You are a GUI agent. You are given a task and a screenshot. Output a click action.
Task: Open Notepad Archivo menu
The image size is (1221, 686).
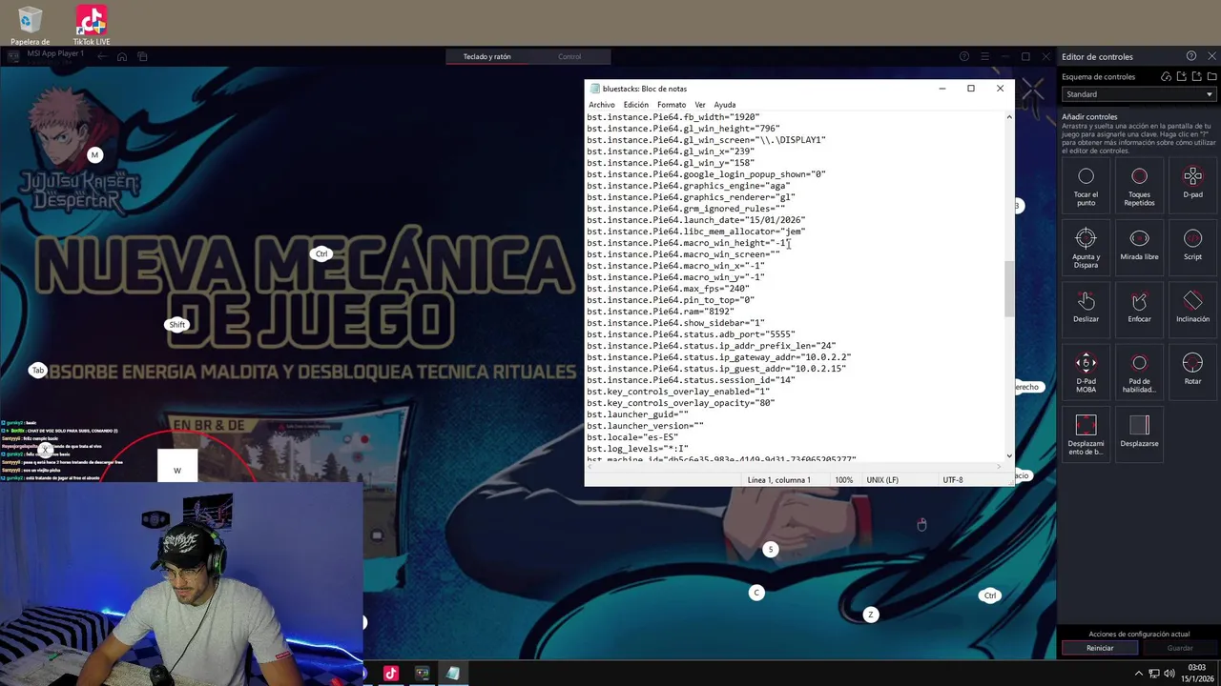pyautogui.click(x=602, y=105)
